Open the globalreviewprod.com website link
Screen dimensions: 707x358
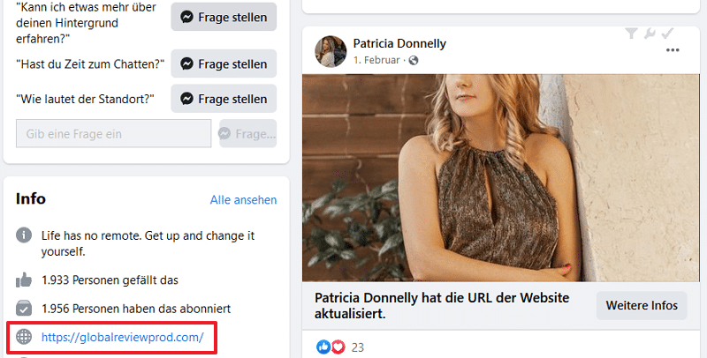123,337
